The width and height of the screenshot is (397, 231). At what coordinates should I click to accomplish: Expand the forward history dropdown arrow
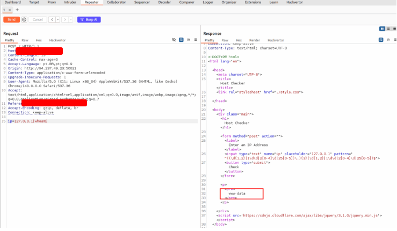tap(70, 19)
